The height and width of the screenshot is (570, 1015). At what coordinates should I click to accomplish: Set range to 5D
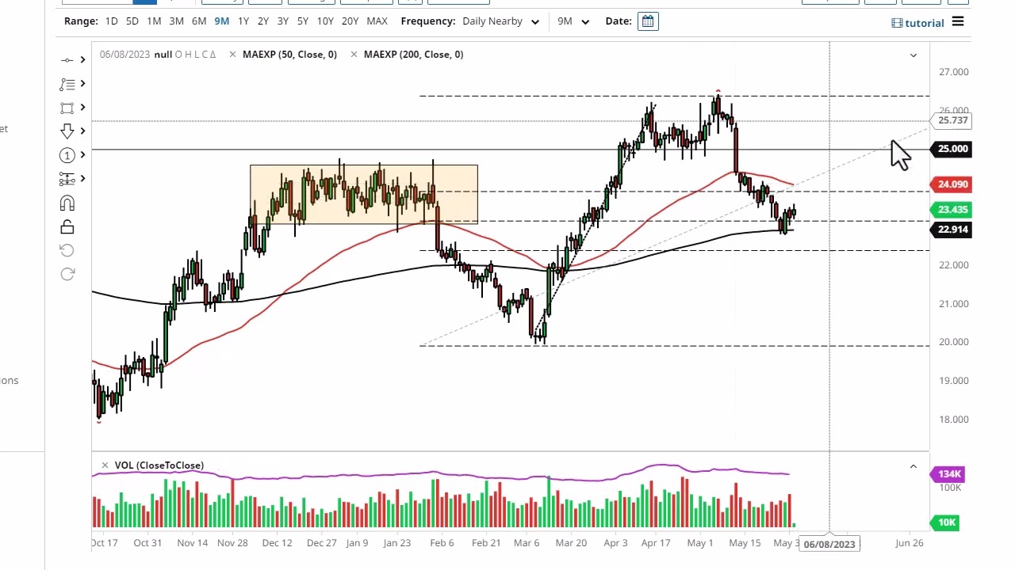click(x=132, y=21)
